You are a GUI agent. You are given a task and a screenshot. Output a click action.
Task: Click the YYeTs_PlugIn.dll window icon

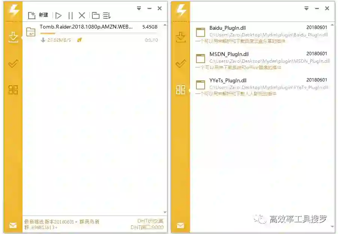(201, 85)
